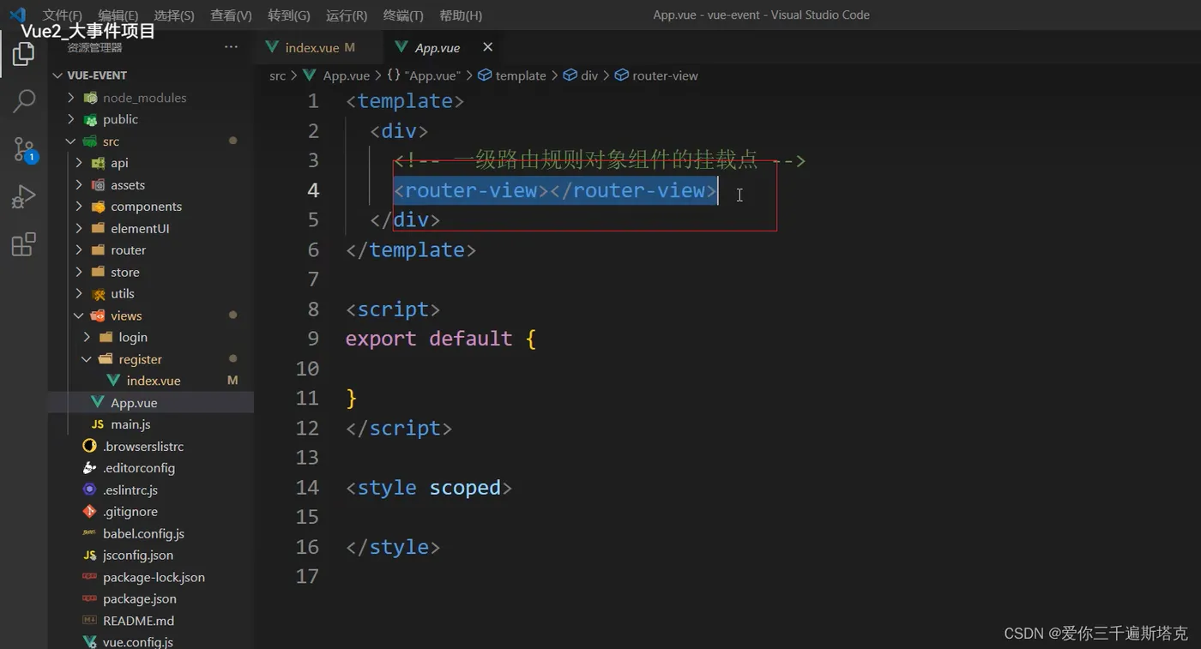Screen dimensions: 1201x649
Task: Open the 查看(V) menu
Action: coord(231,15)
